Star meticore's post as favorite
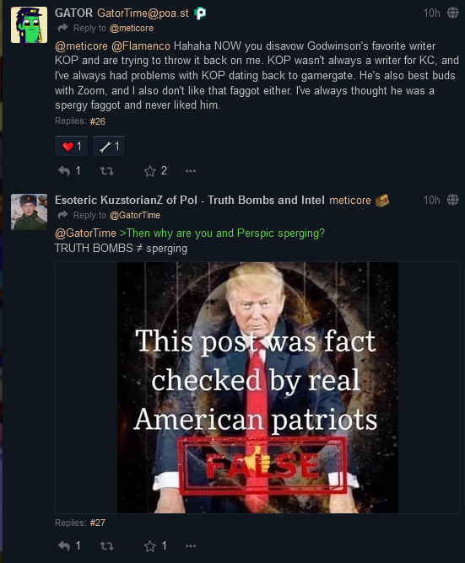Image resolution: width=465 pixels, height=563 pixels. click(x=149, y=546)
